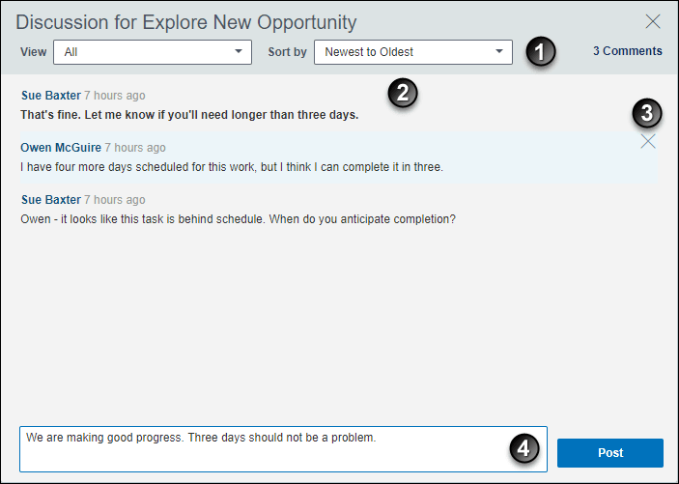Viewport: 679px width, 484px height.
Task: Select Owen's highlighted comment about four more days
Action: (232, 167)
